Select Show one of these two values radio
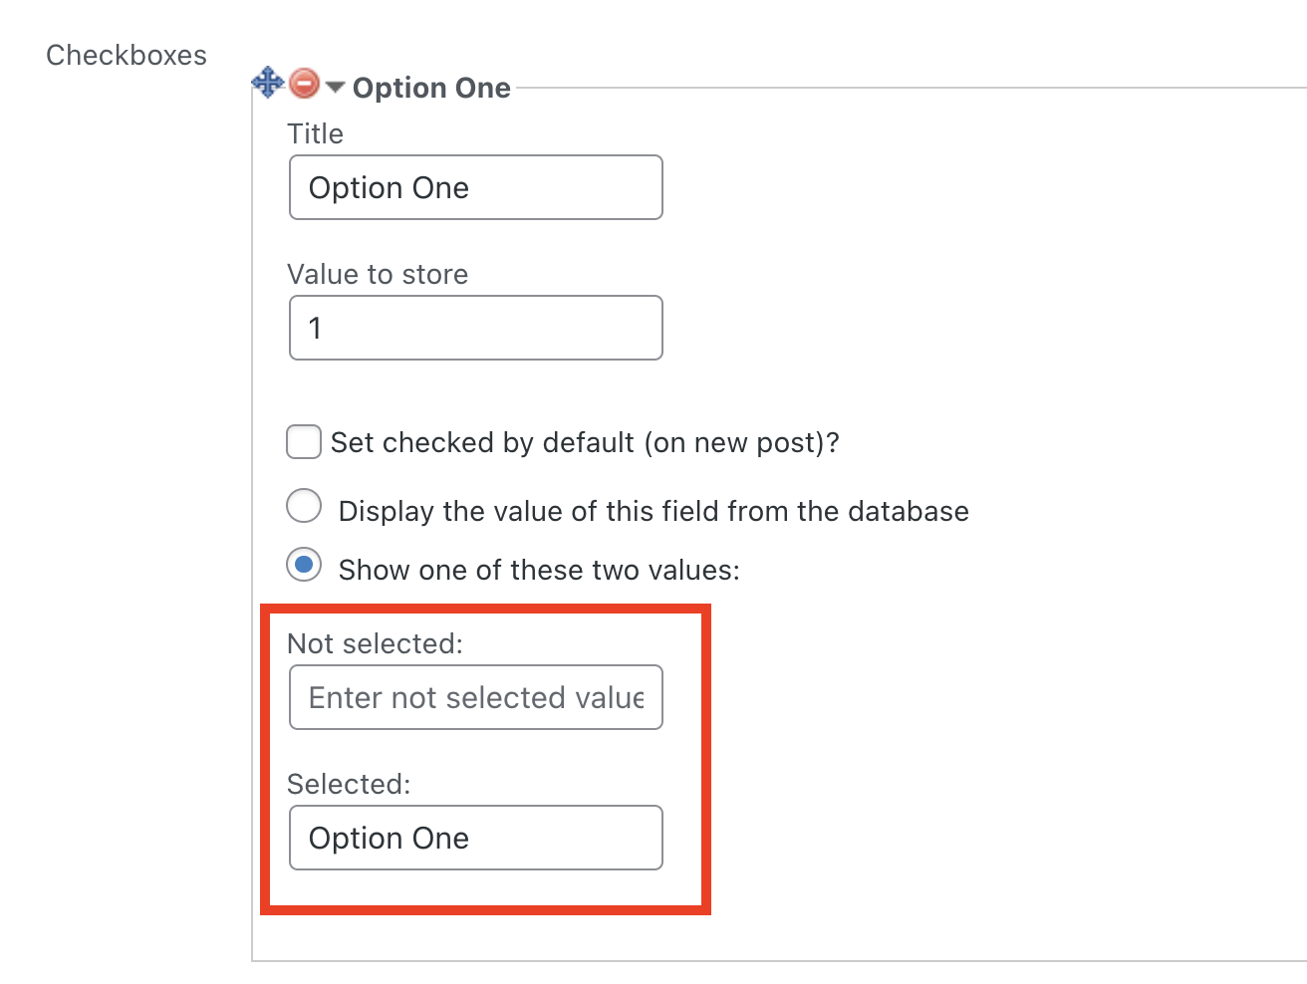The width and height of the screenshot is (1307, 984). (304, 565)
